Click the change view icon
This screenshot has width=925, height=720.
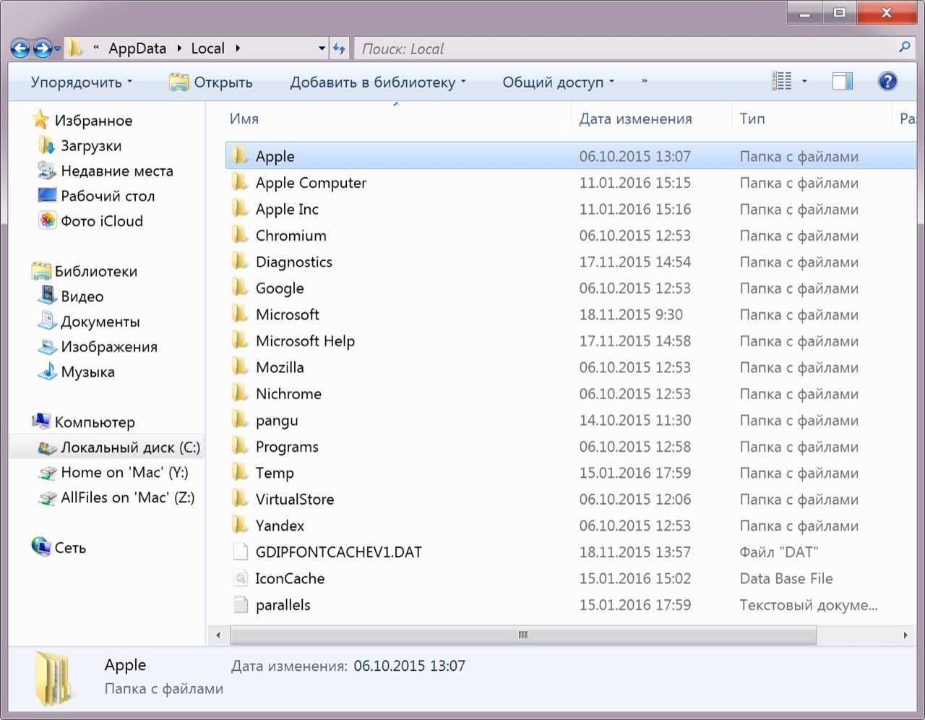[x=782, y=81]
